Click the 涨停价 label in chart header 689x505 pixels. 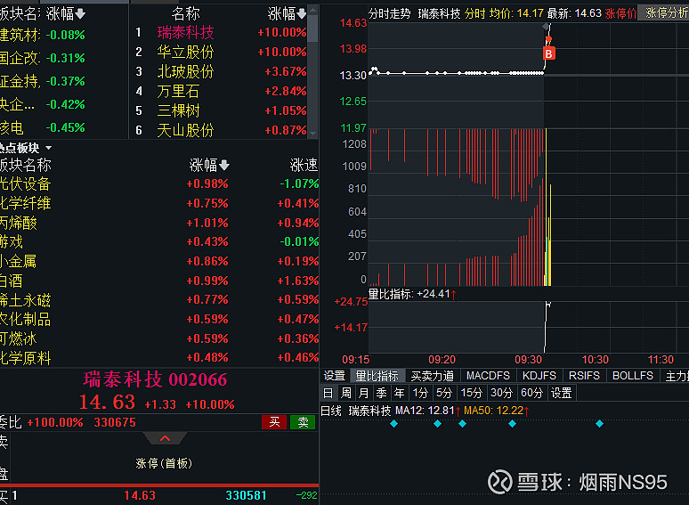(620, 13)
